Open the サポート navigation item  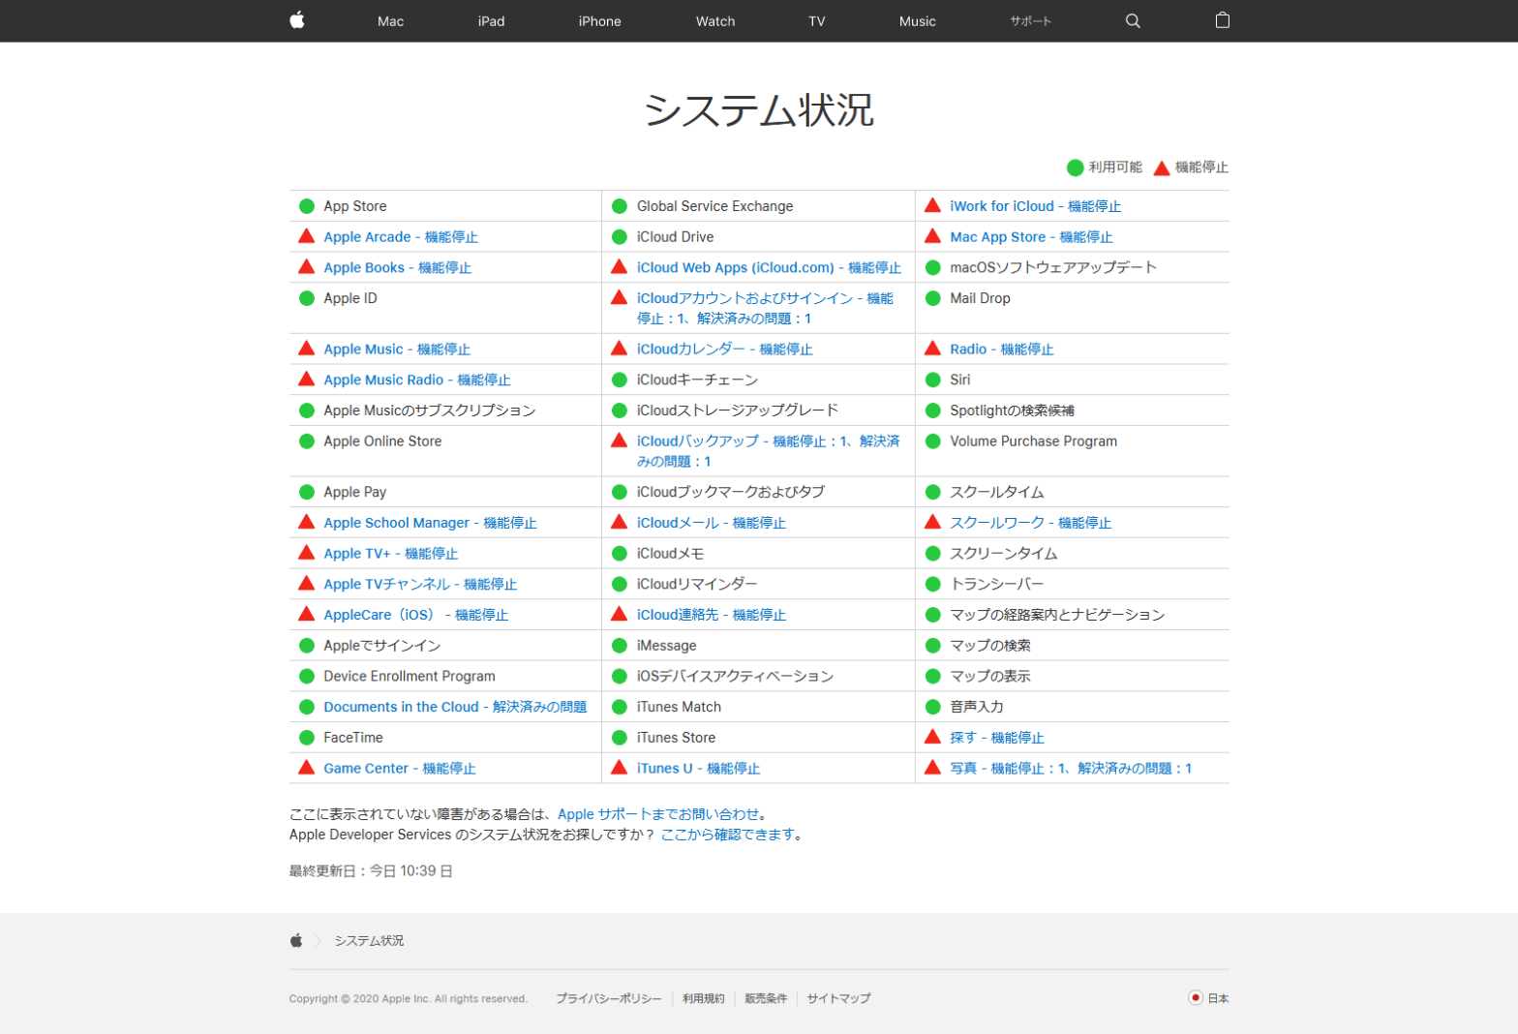(1030, 21)
